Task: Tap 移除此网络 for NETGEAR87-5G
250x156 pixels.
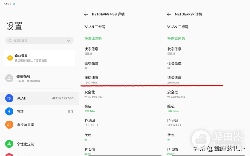Action: click(93, 38)
